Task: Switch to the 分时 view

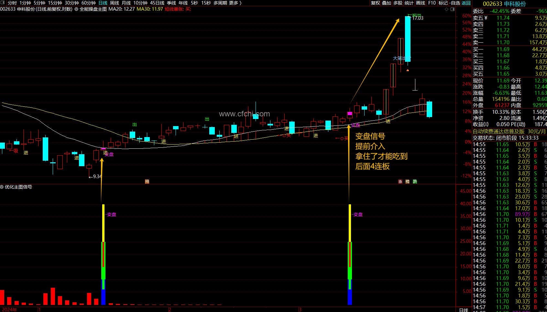Action: click(x=12, y=3)
